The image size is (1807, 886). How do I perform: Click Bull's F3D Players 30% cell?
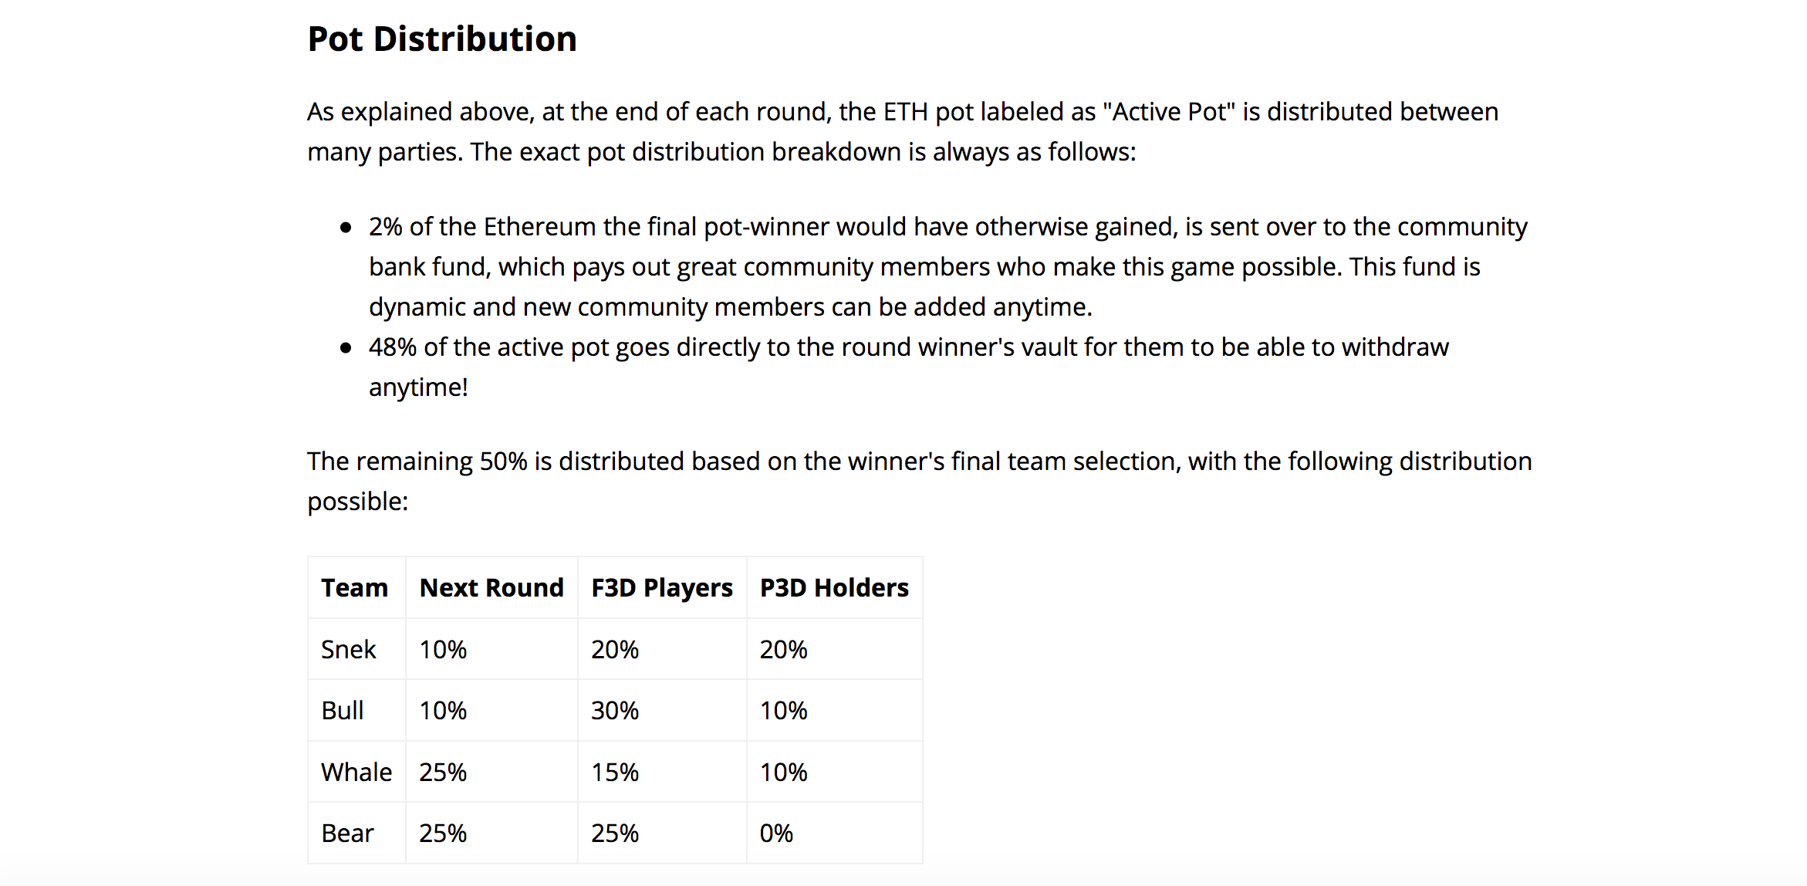pyautogui.click(x=615, y=710)
